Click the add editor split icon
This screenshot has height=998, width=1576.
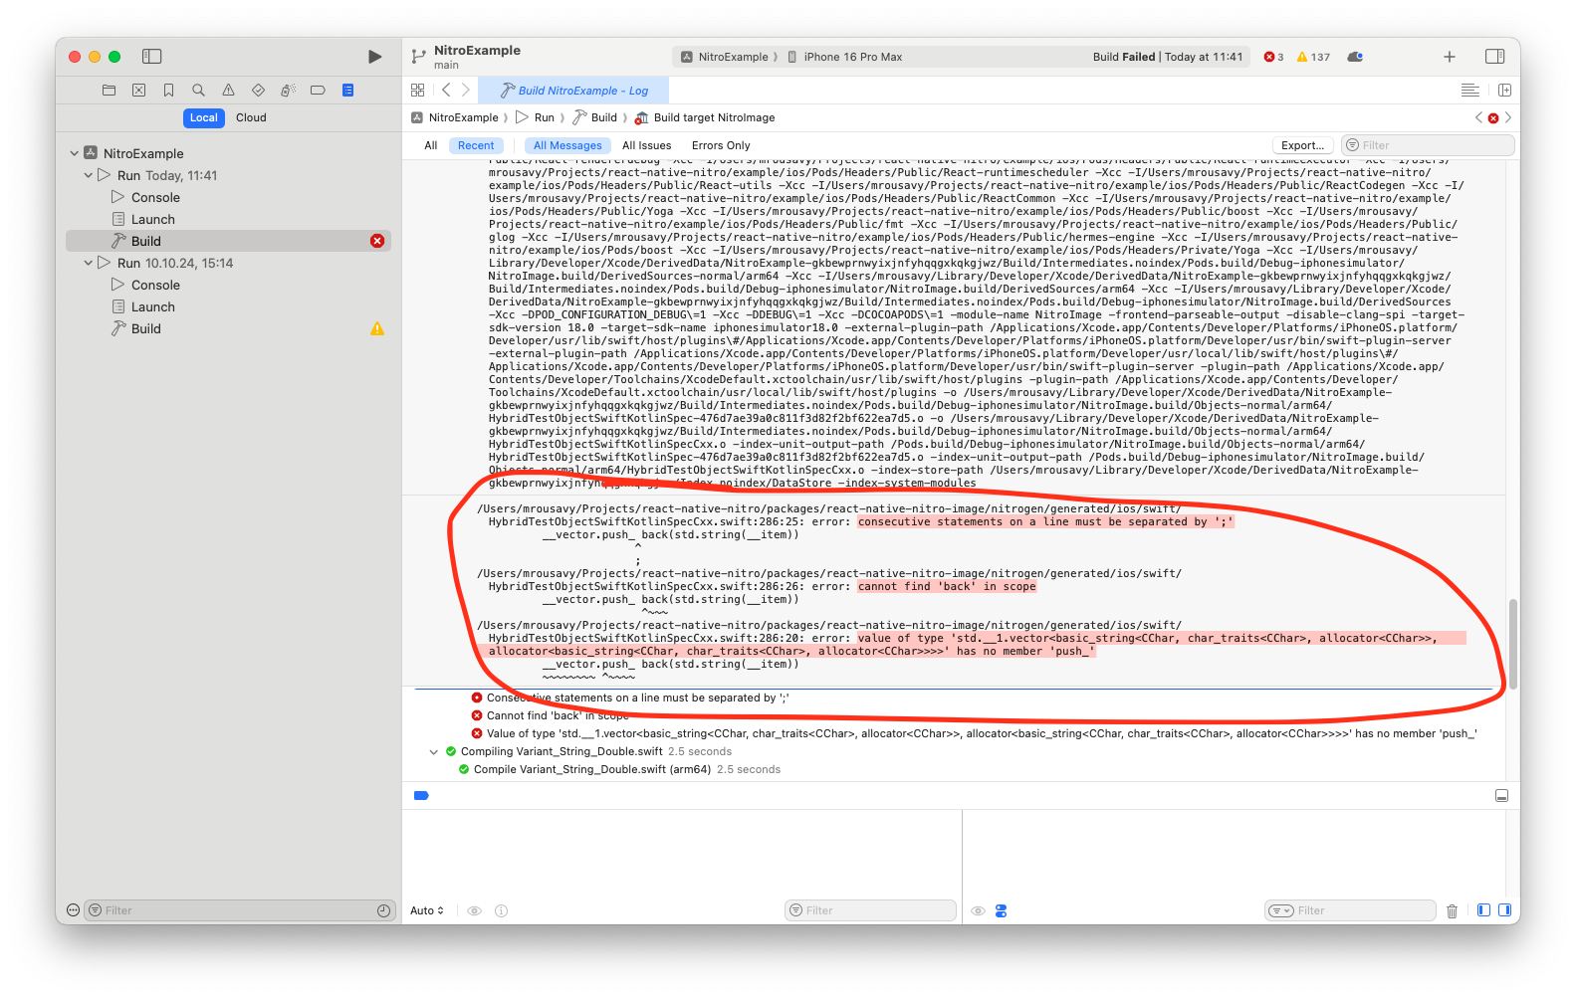(1504, 91)
